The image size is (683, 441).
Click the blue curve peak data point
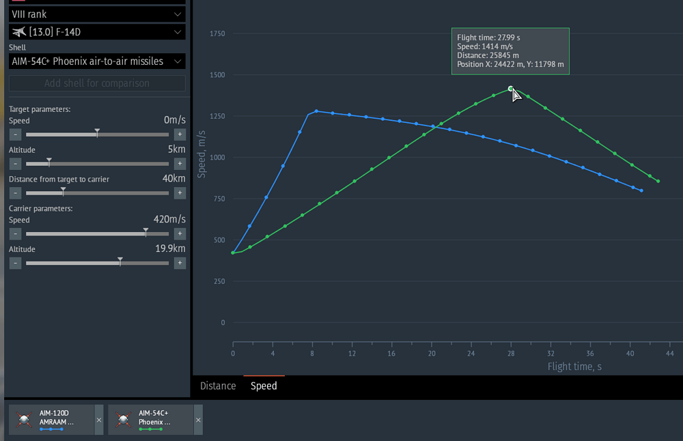pos(316,111)
